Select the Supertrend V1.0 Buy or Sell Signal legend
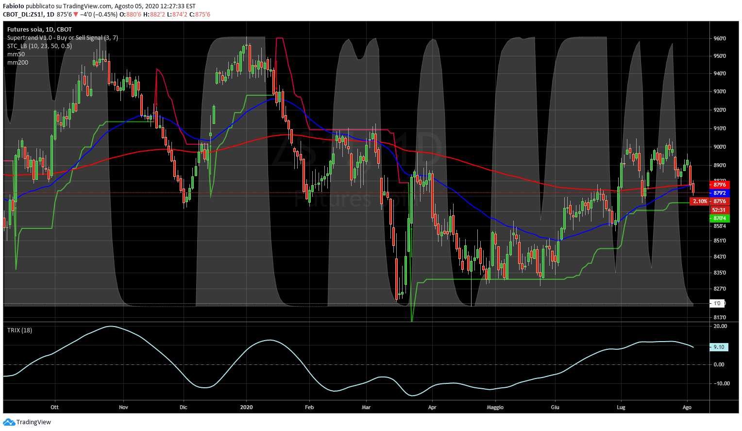The height and width of the screenshot is (431, 742). click(x=63, y=38)
